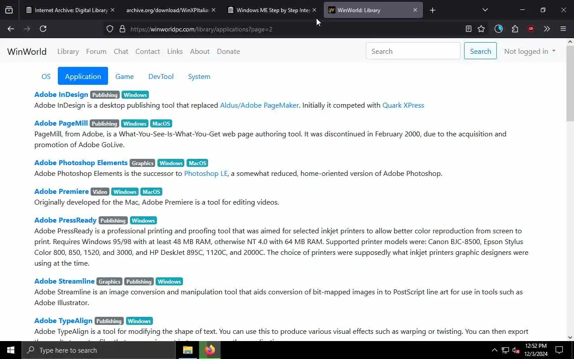574x359 pixels.
Task: Open the Adobe TypeAlign entry
Action: pos(63,320)
